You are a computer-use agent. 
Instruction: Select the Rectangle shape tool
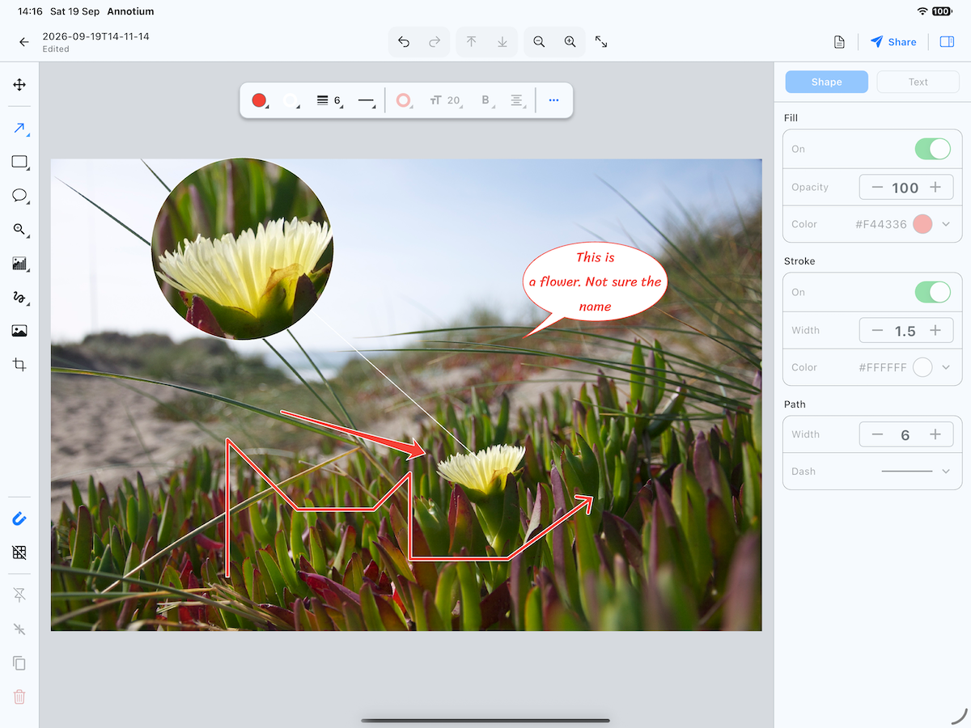[19, 162]
